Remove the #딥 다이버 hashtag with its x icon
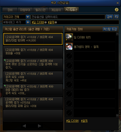Screen dimensions: 121x132 point(46,23)
